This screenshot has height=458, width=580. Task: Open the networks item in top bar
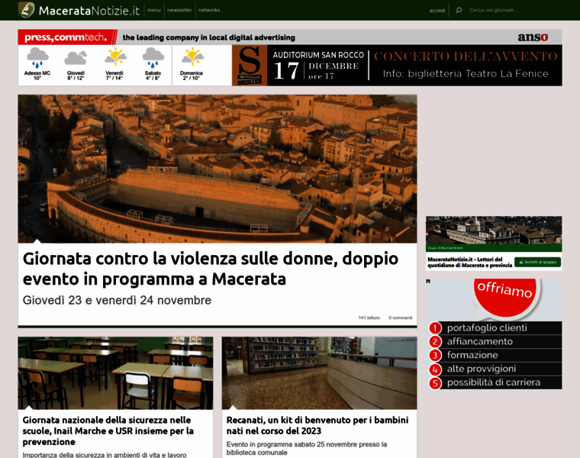[x=209, y=10]
